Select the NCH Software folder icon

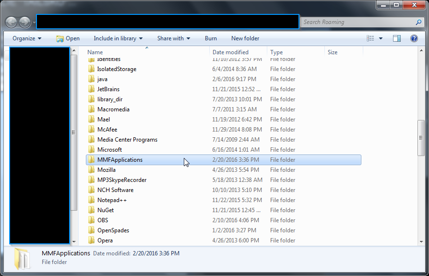click(91, 190)
